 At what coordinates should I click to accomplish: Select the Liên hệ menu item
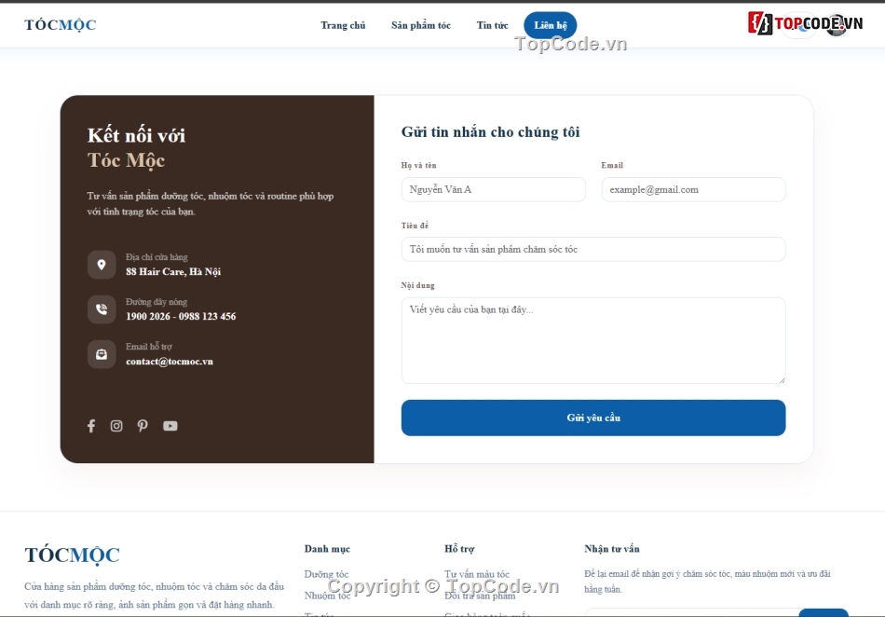pyautogui.click(x=551, y=25)
